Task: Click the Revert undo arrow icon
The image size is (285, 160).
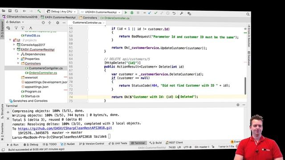Action: pyautogui.click(x=174, y=13)
